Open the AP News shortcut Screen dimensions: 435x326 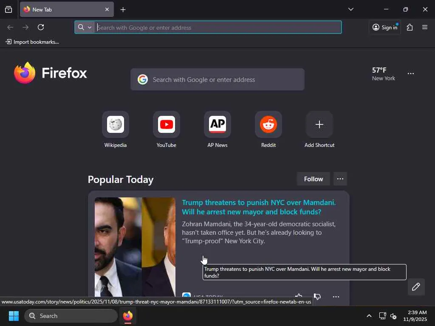point(217,129)
